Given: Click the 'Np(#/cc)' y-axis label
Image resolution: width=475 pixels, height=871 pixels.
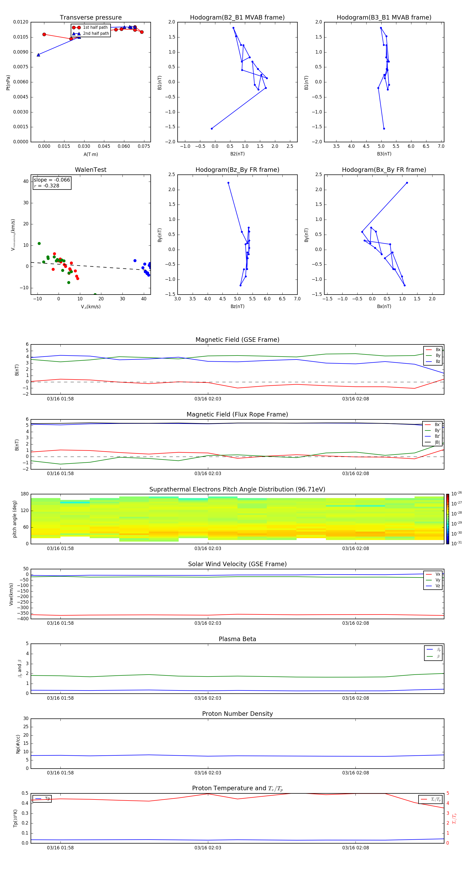Looking at the screenshot, I should pos(18,744).
